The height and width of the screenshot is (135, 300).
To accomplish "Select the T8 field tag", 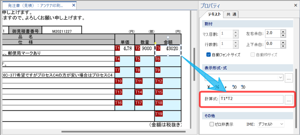I will (x=137, y=70).
